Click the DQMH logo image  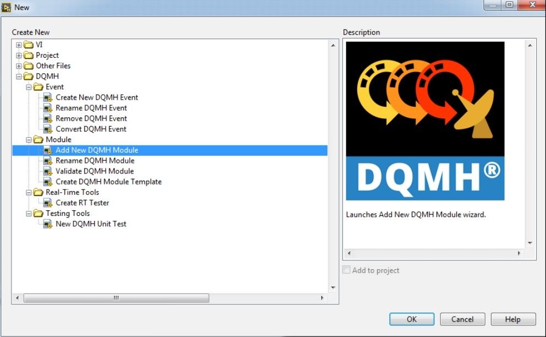point(425,121)
